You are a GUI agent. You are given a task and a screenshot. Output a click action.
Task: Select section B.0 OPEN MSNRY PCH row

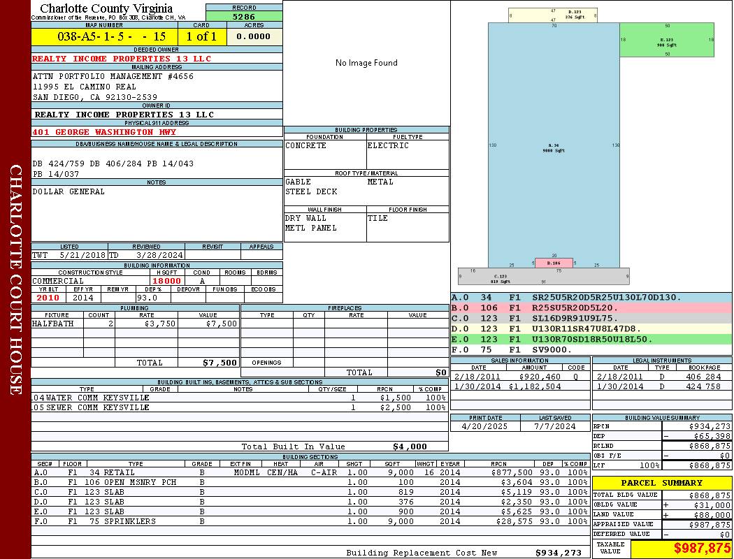point(310,482)
